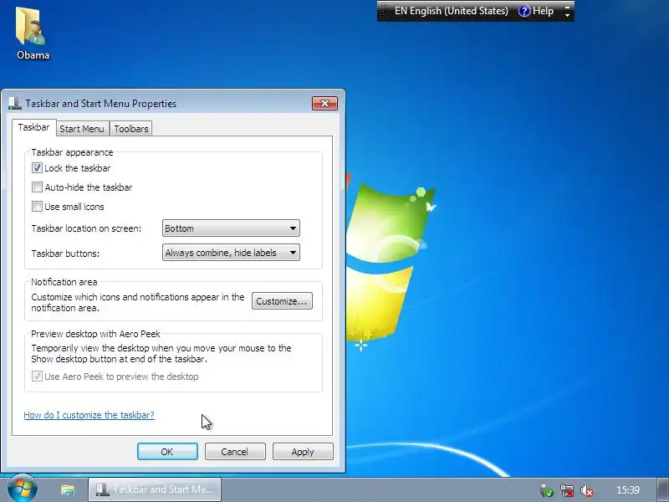This screenshot has width=669, height=502.
Task: Open the Taskbar location on screen dropdown
Action: point(231,228)
